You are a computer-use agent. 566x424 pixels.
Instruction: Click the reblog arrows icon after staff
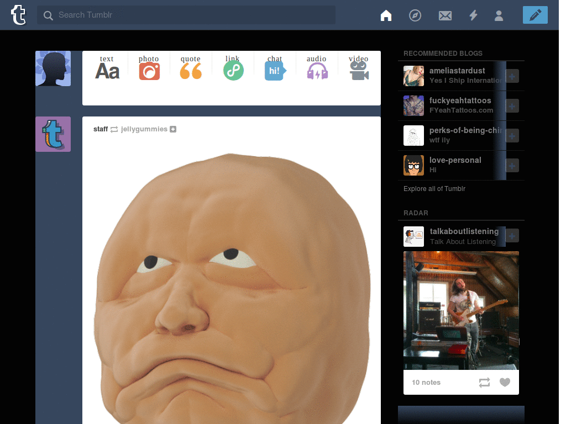[114, 129]
